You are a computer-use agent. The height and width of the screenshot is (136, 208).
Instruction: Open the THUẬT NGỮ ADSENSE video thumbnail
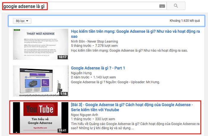click(x=41, y=44)
